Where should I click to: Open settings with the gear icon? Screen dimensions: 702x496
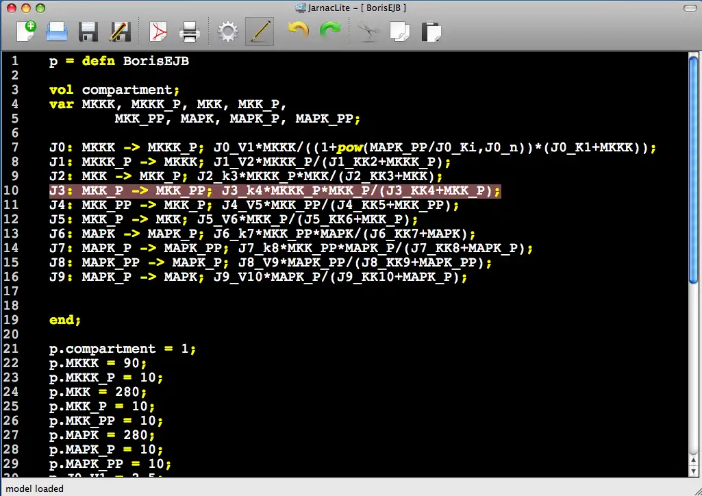[x=228, y=32]
